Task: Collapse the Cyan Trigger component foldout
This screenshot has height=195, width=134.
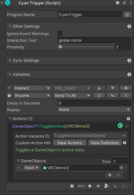Action: [2, 3]
